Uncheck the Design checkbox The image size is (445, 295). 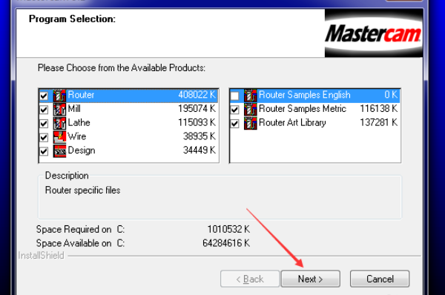click(x=44, y=151)
